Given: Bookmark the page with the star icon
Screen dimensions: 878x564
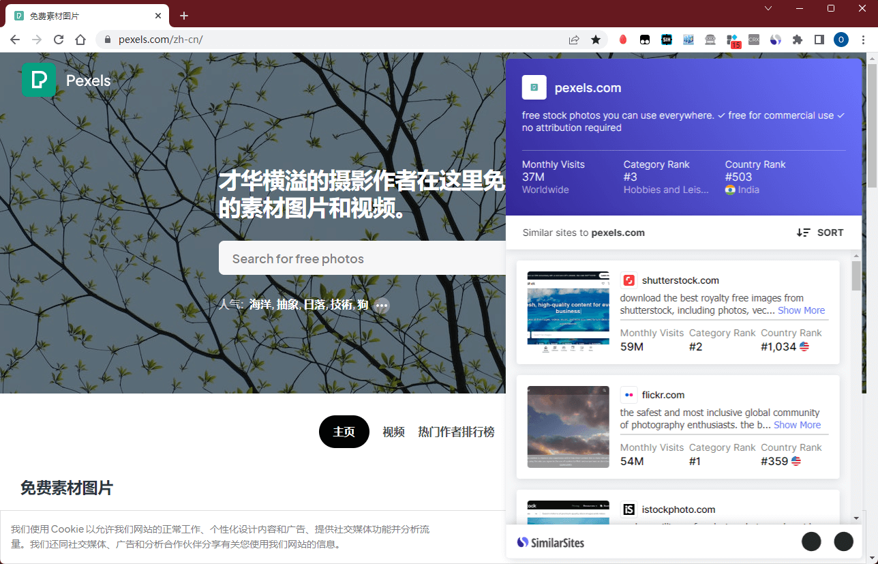Looking at the screenshot, I should point(596,40).
